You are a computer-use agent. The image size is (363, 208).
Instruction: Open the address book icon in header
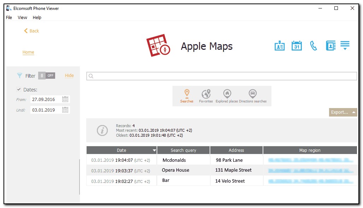coord(330,46)
